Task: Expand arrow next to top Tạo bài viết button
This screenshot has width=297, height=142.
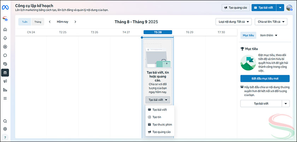Action: (x=280, y=8)
